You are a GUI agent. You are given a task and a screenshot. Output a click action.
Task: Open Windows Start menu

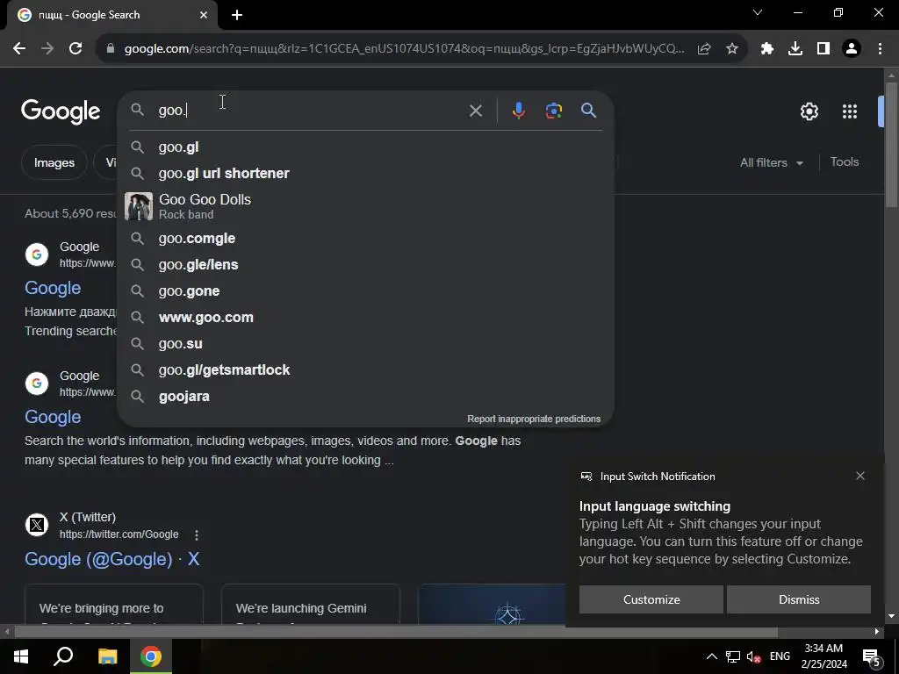coord(21,656)
